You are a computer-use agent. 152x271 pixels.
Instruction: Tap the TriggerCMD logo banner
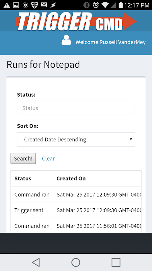76,21
